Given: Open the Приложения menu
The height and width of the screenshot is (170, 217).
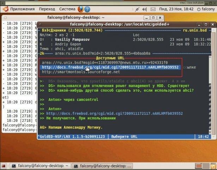Looking at the screenshot, I should pos(23,9).
